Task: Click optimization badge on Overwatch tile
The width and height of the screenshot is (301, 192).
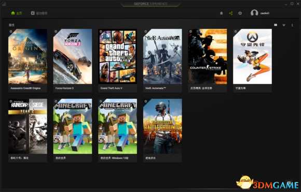Action: click(236, 32)
